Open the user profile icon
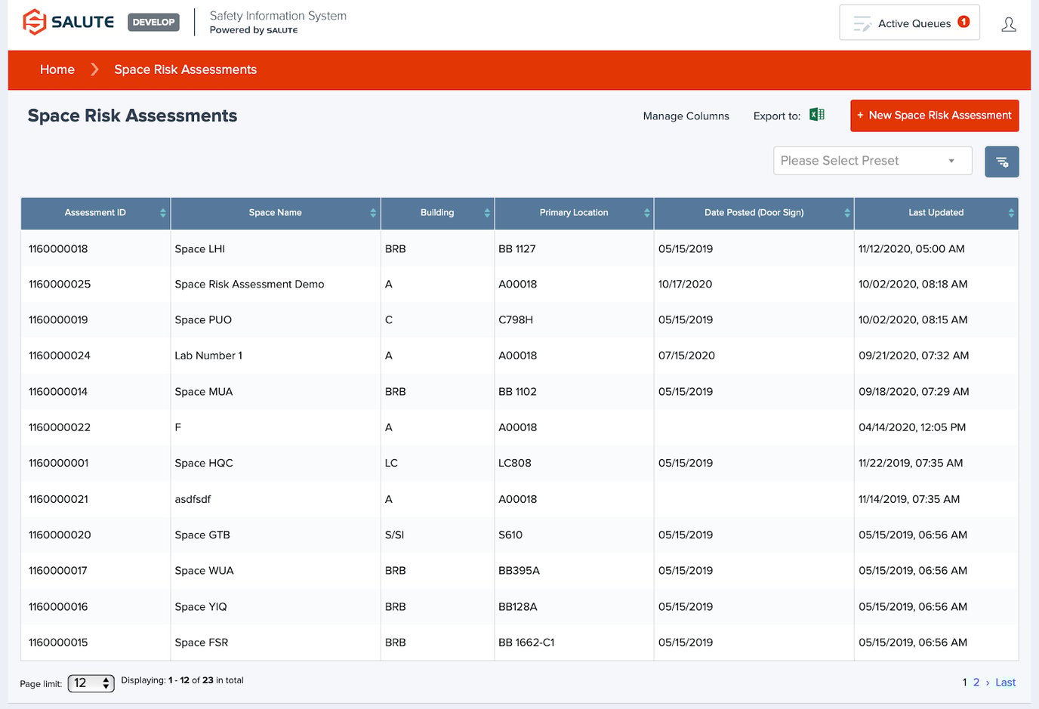1039x709 pixels. (x=1008, y=24)
